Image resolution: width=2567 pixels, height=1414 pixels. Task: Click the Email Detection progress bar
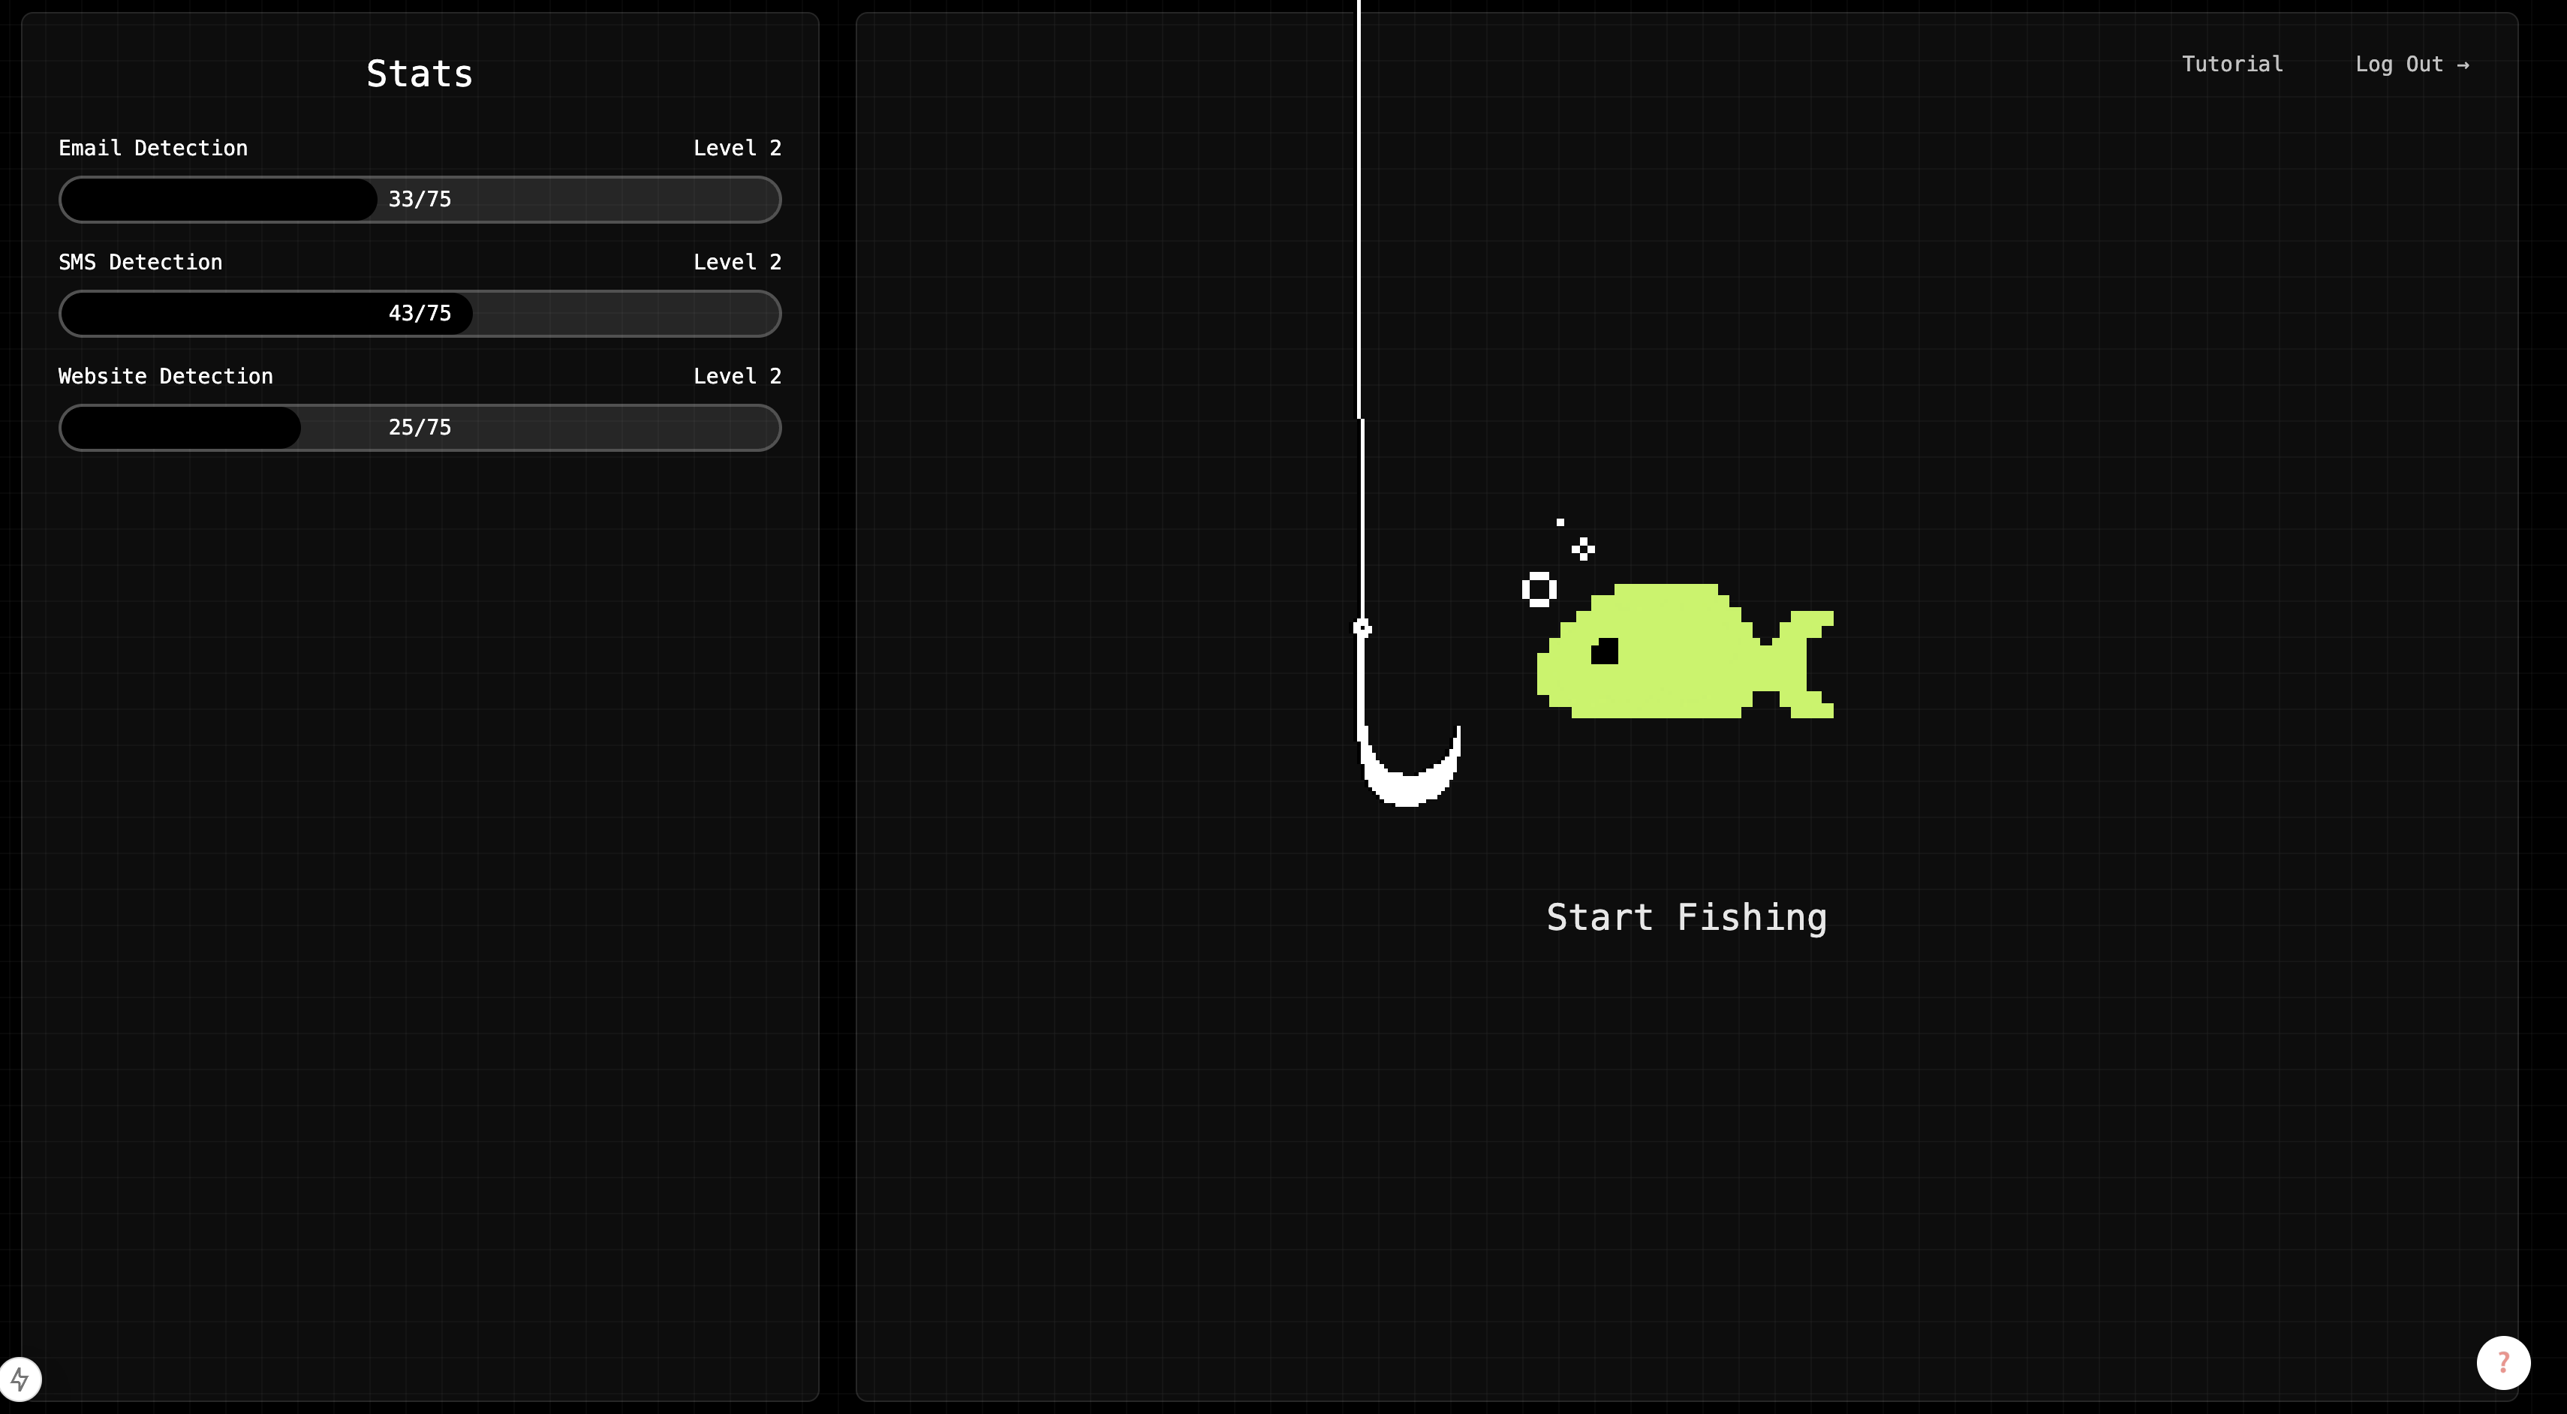tap(420, 200)
